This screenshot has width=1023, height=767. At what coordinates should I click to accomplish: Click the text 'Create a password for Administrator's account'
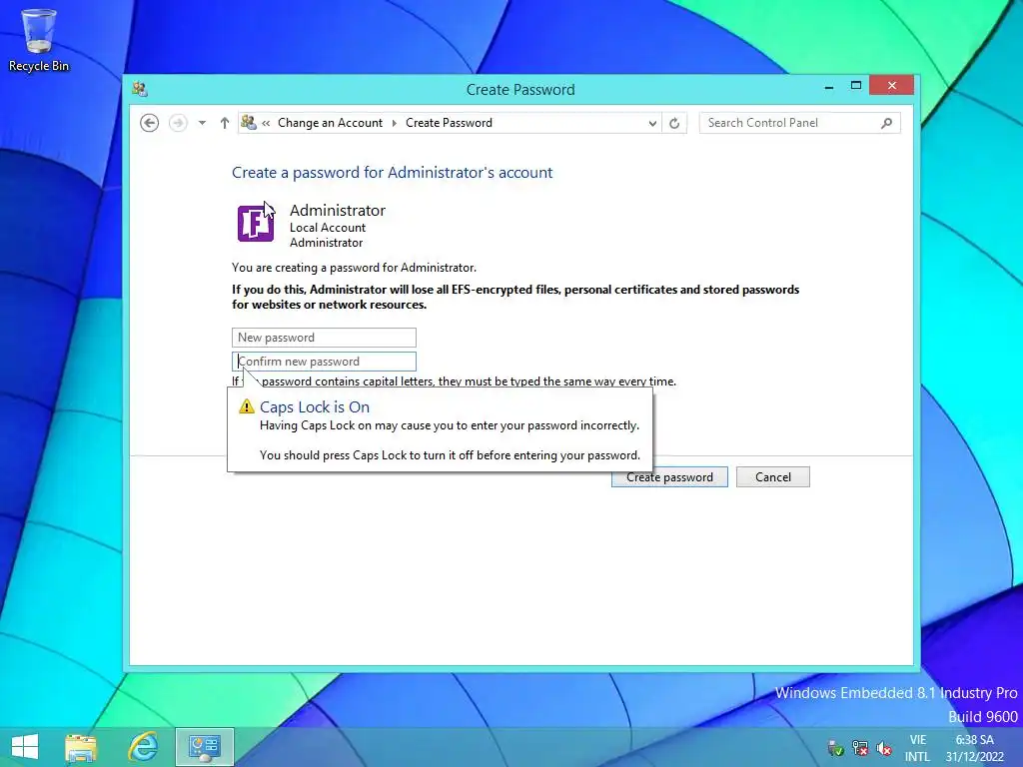(392, 172)
